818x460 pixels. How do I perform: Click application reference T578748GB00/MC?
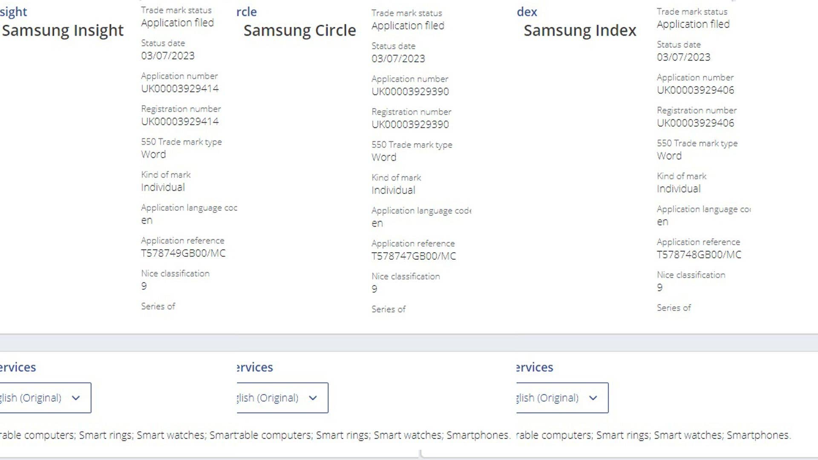699,255
